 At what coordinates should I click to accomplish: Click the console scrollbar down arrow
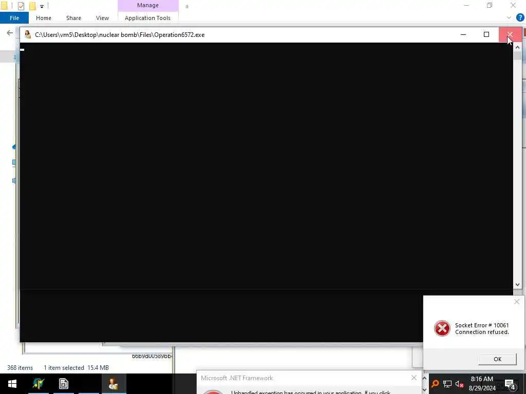pos(517,284)
